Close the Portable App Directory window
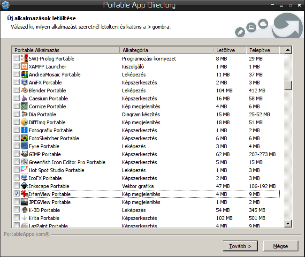This screenshot has height=257, width=305. tap(299, 5)
